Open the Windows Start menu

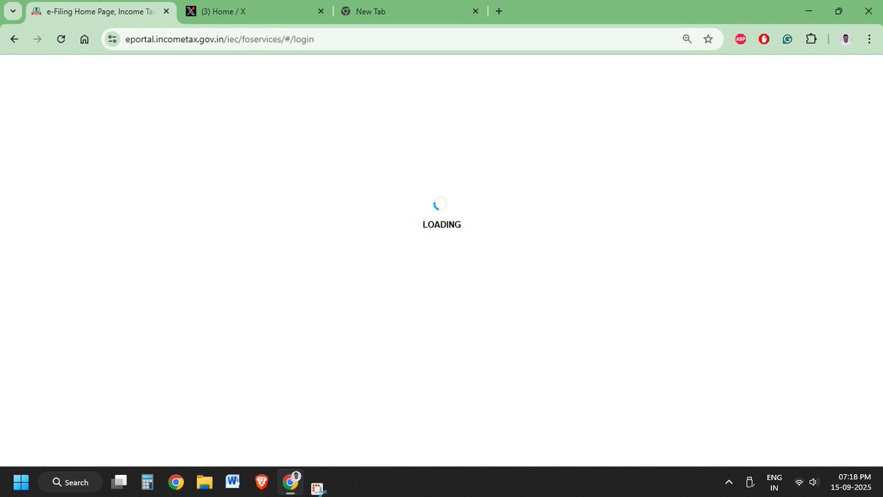coord(21,482)
